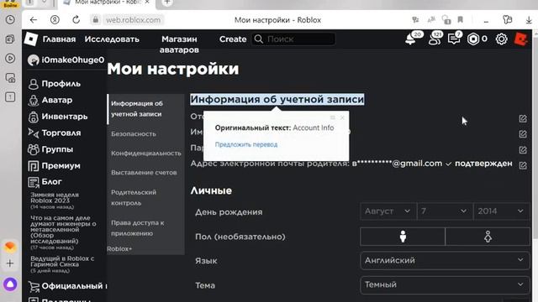Select the Информация об учетной записи tab

(145, 109)
